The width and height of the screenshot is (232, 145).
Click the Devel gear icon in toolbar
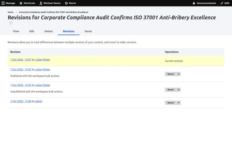66,3
